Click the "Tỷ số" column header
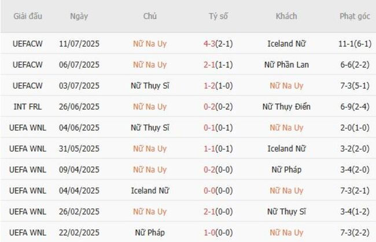 pos(218,16)
